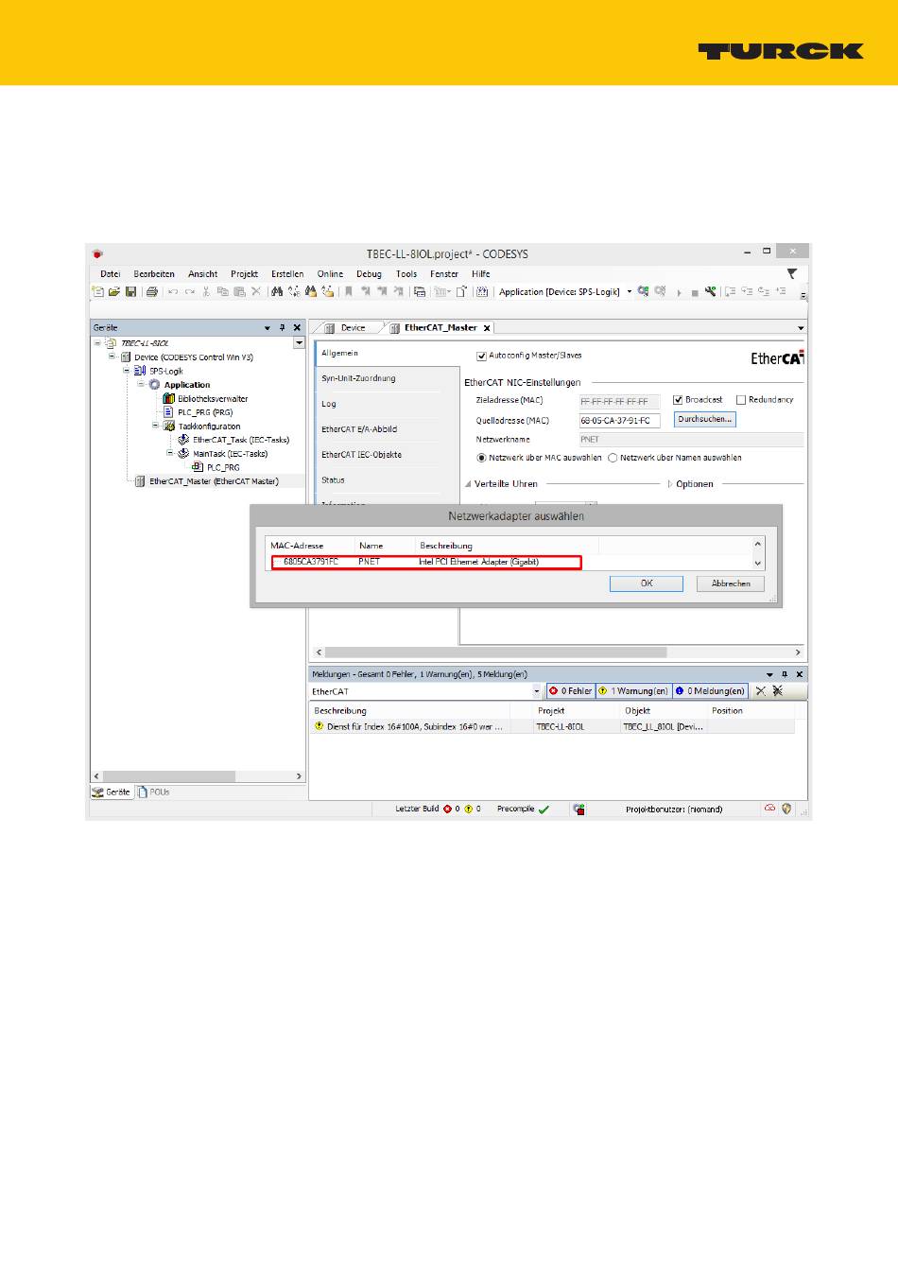898x1271 pixels.
Task: Switch to the POUs tab at the bottom
Action: (153, 792)
